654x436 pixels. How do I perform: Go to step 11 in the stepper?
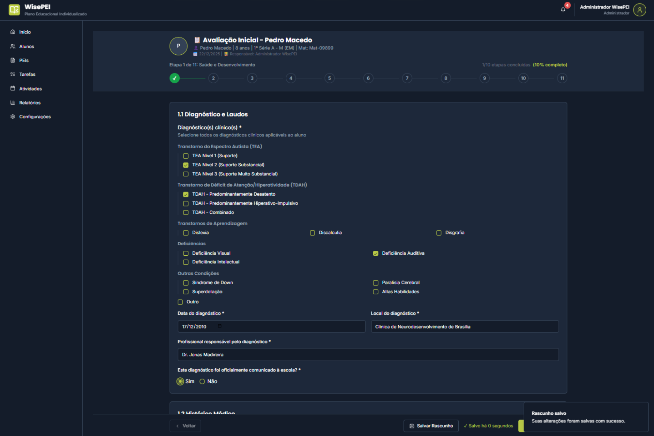click(562, 78)
